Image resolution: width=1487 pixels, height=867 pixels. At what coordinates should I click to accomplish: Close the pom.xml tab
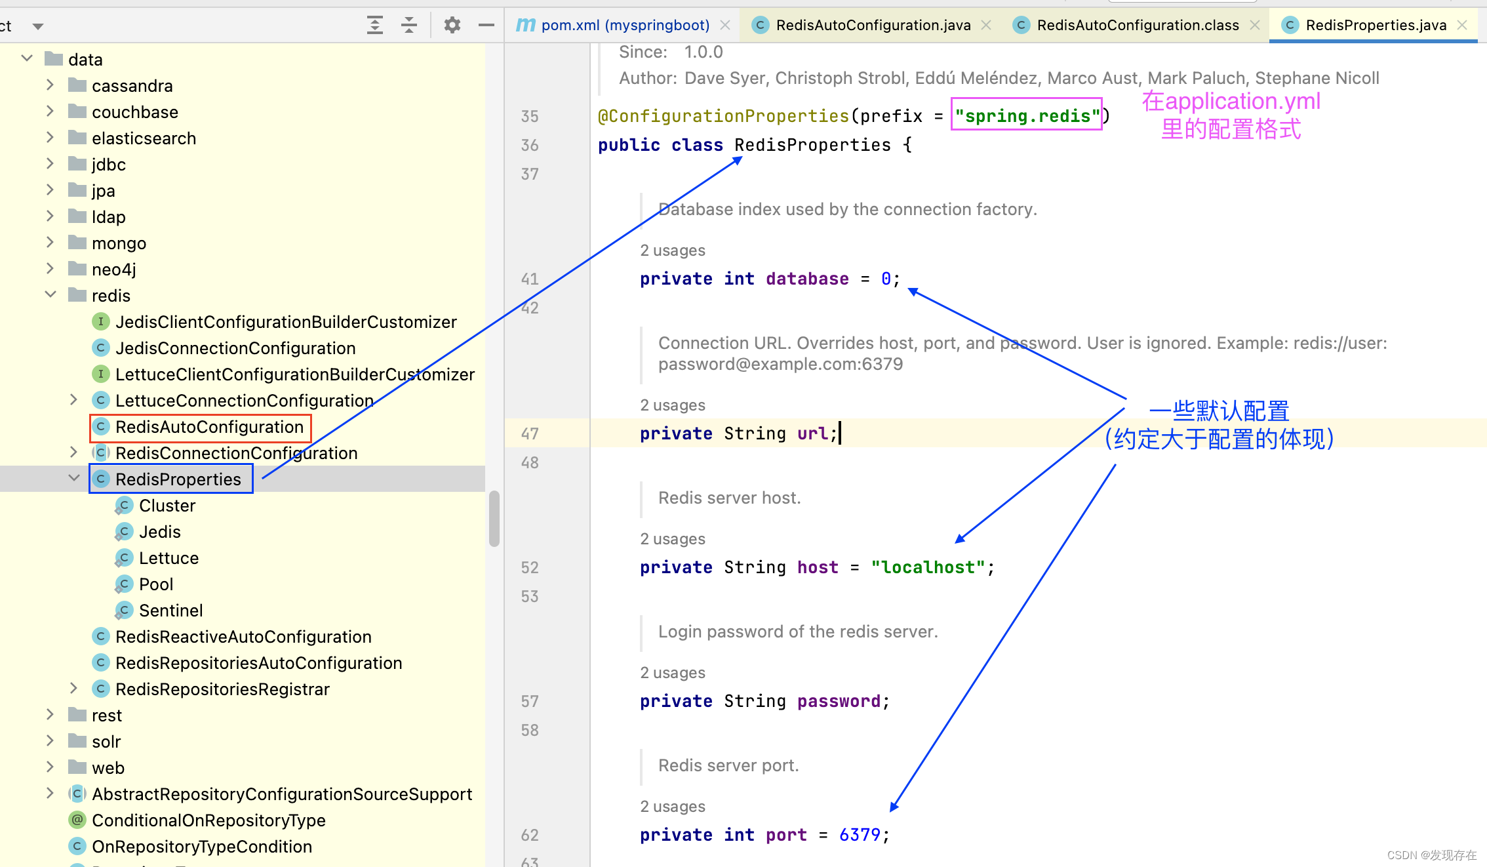(725, 25)
